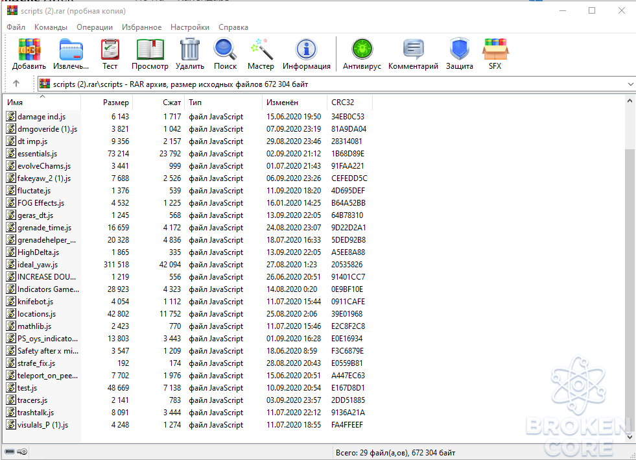Sort by the Размер column header
Screen dimensions: 636x460
coord(107,103)
